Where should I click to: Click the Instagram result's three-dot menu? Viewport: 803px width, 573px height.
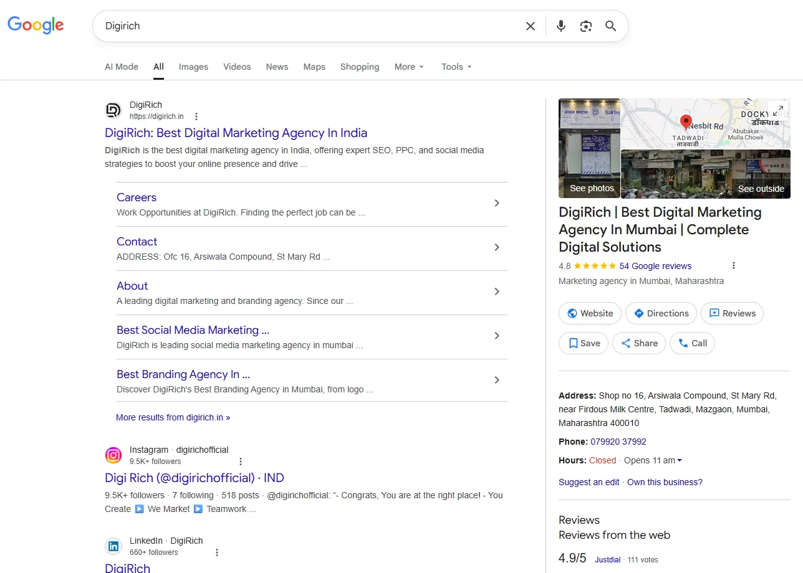click(241, 462)
